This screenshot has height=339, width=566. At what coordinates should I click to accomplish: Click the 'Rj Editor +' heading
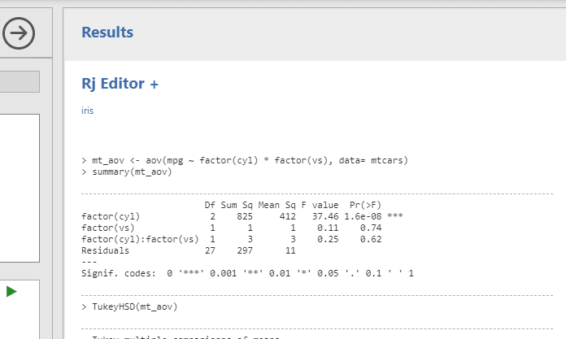click(x=120, y=84)
